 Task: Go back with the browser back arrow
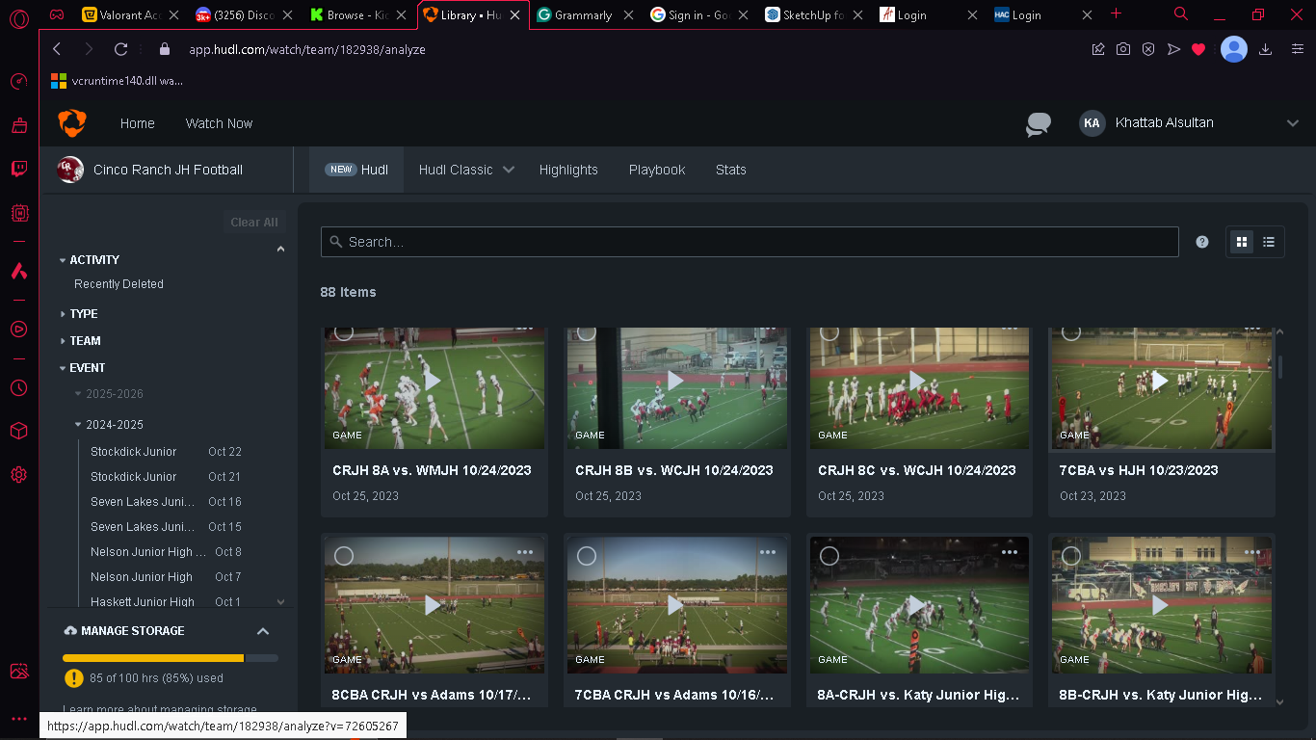click(57, 49)
